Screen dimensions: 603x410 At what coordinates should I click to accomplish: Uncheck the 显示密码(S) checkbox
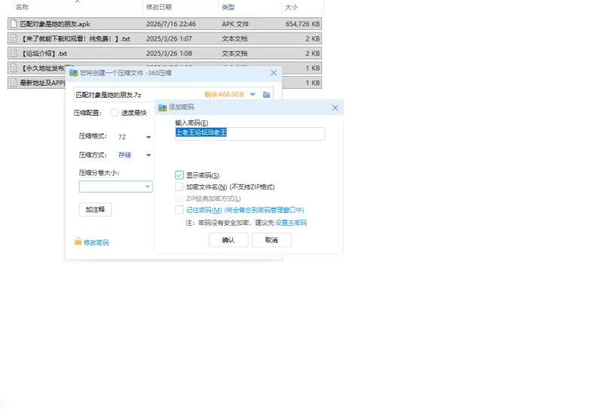coord(179,175)
